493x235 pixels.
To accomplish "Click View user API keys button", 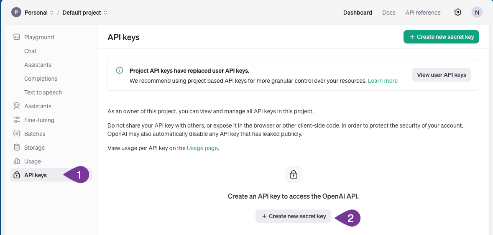I will coord(442,75).
